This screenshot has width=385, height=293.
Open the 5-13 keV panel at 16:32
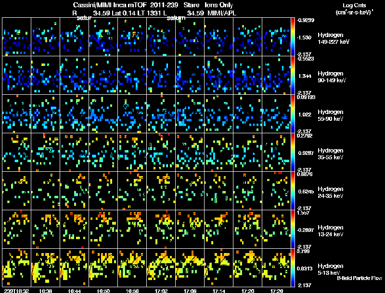(17, 268)
